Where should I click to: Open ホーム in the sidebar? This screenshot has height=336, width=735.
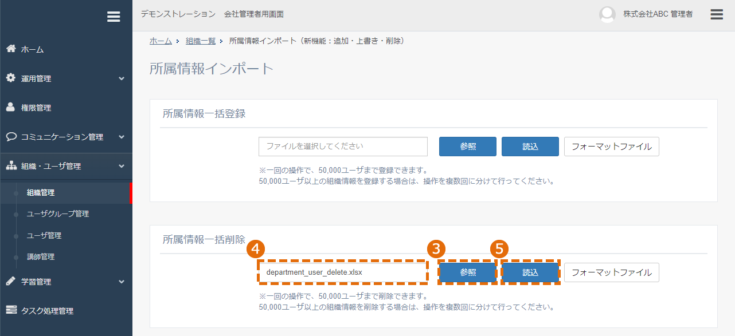coord(33,50)
